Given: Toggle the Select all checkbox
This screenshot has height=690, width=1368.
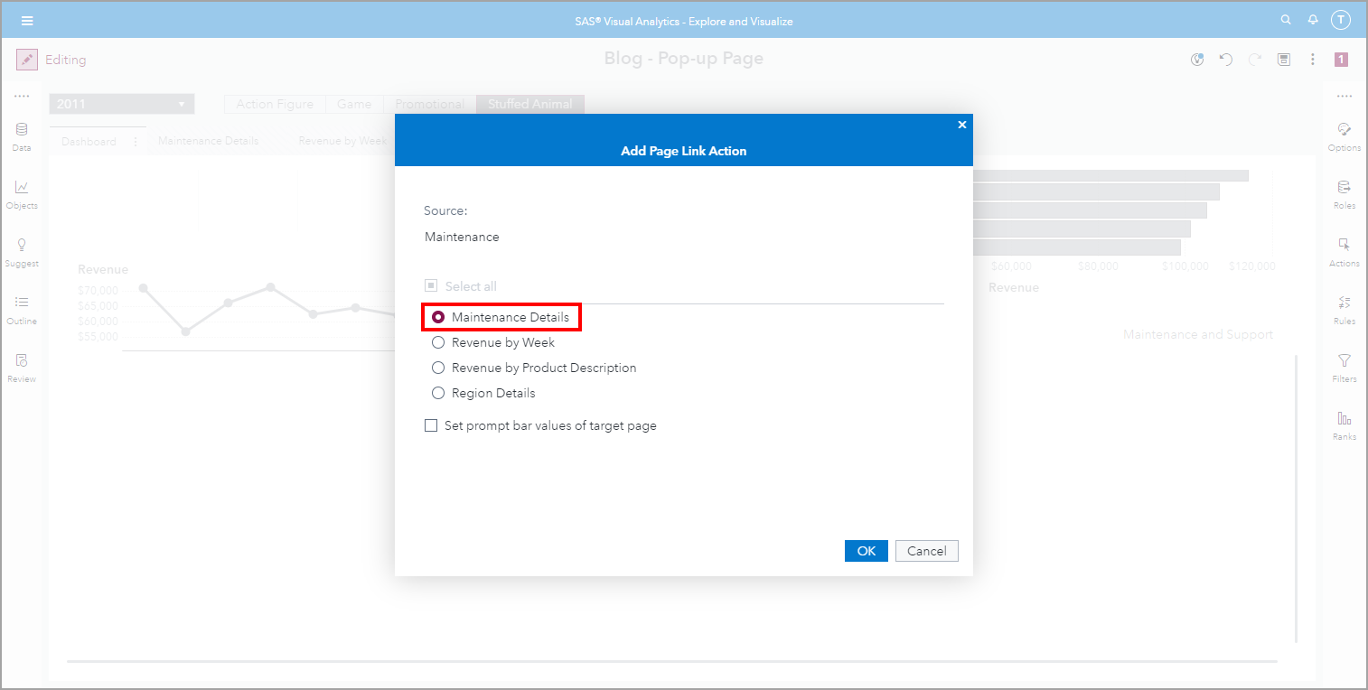Looking at the screenshot, I should tap(431, 285).
